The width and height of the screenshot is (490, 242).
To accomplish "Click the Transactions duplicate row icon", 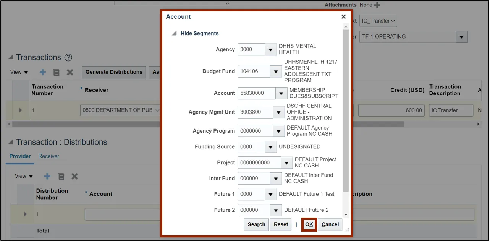I will click(56, 72).
